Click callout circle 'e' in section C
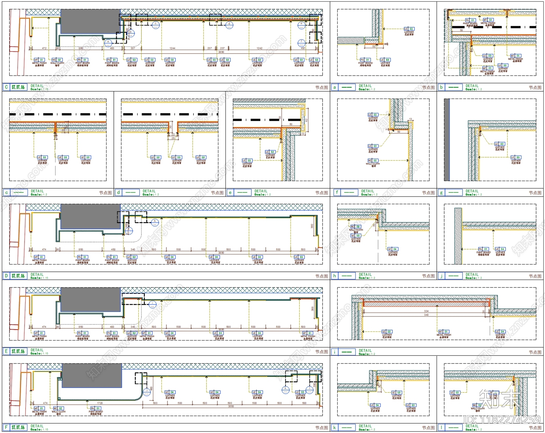Screen dimensions: 545x433 (x=301, y=25)
